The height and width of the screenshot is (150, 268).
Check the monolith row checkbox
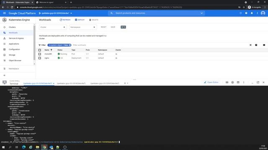(x=40, y=54)
